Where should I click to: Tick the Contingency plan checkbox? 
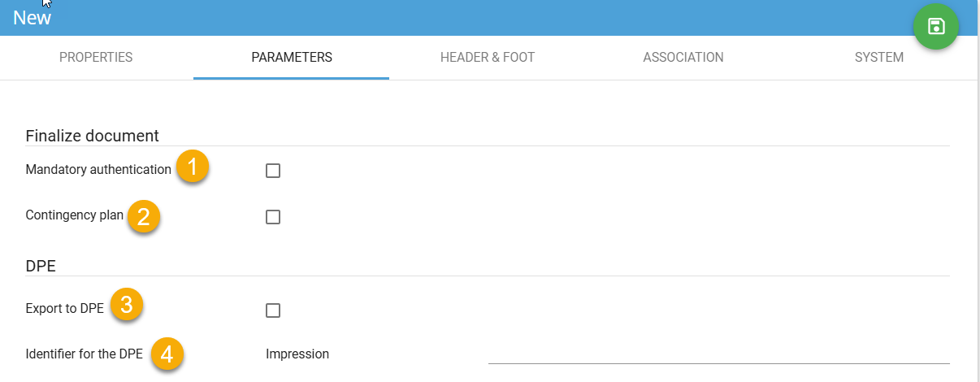[x=273, y=217]
